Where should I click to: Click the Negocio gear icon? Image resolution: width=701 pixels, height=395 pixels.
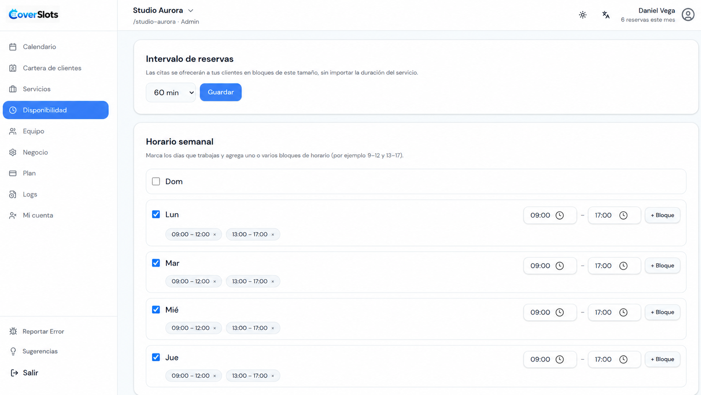13,152
